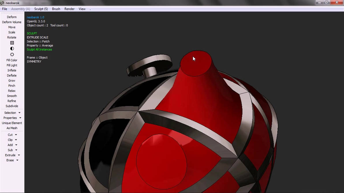
Task: Click the Tool count : 0 text
Action: pyautogui.click(x=59, y=25)
